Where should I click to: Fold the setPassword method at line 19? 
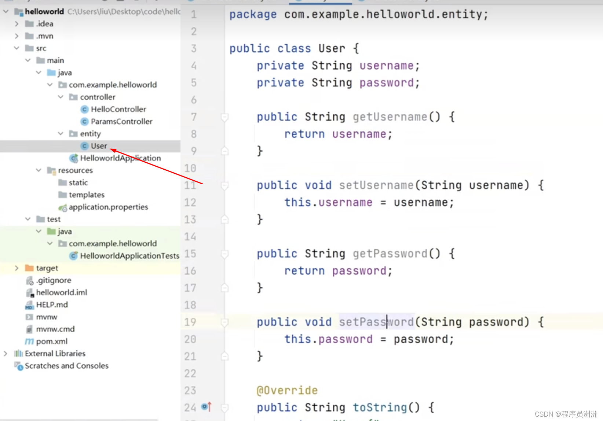pyautogui.click(x=224, y=322)
